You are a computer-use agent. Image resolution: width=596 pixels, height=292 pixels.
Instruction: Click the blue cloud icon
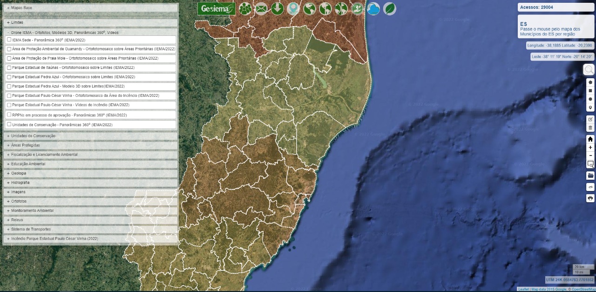(373, 8)
